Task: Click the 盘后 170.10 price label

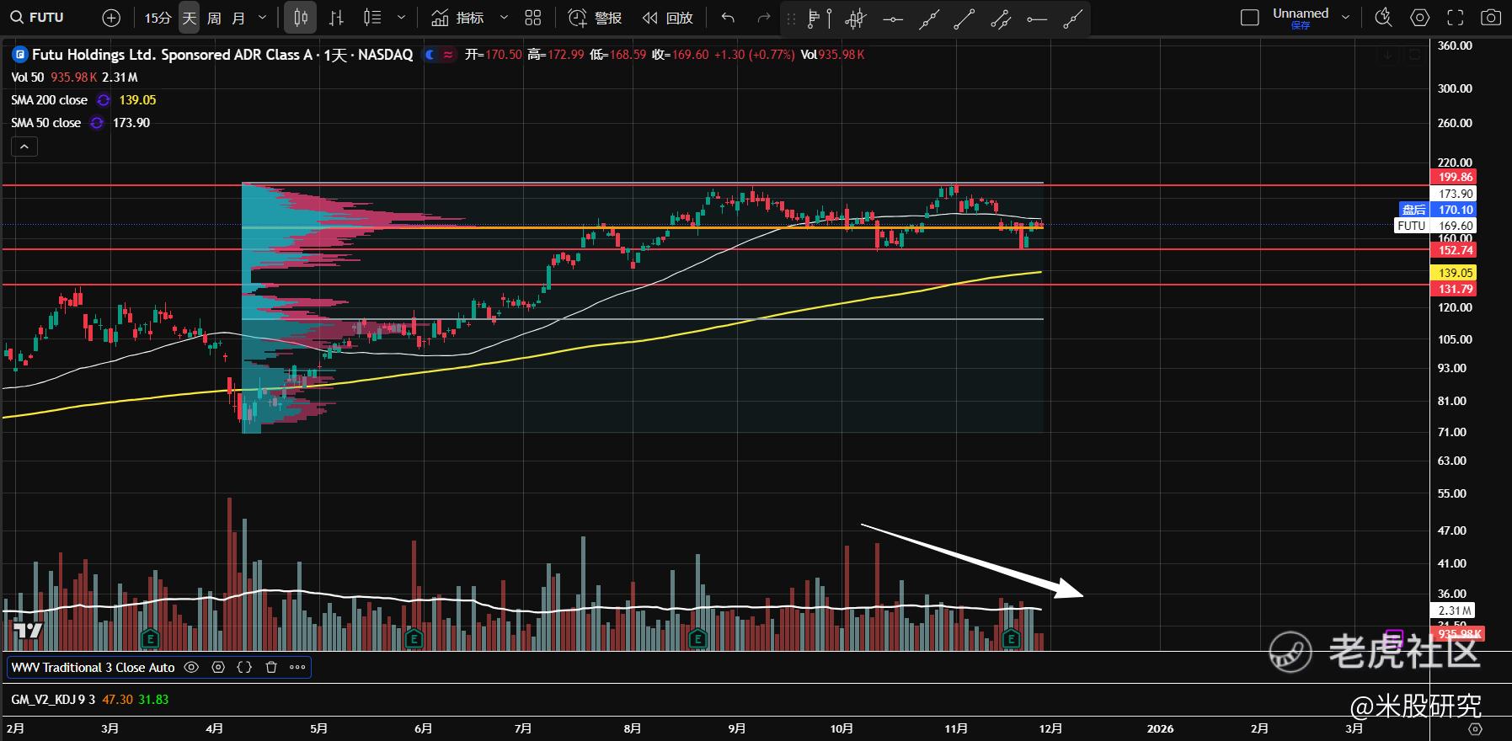Action: coord(1436,210)
